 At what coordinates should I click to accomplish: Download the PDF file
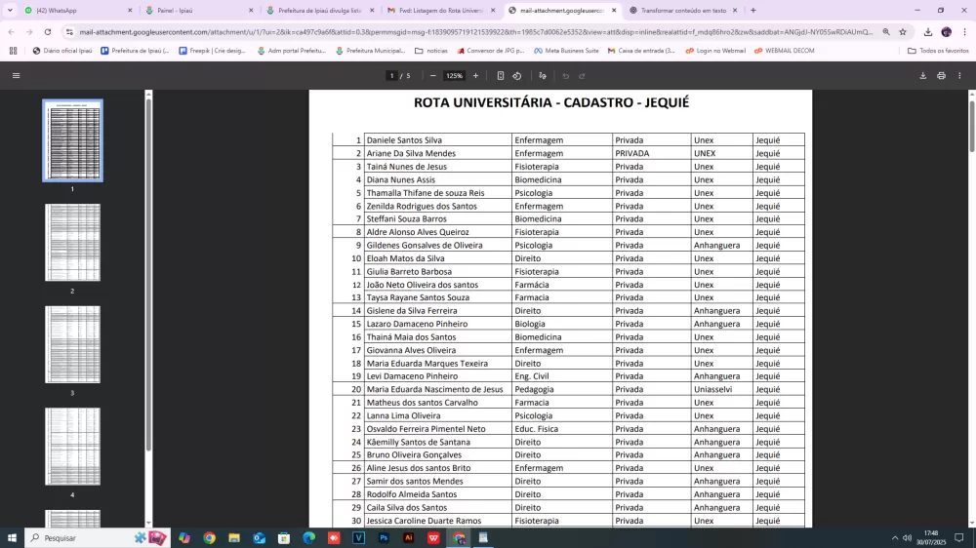pyautogui.click(x=923, y=75)
